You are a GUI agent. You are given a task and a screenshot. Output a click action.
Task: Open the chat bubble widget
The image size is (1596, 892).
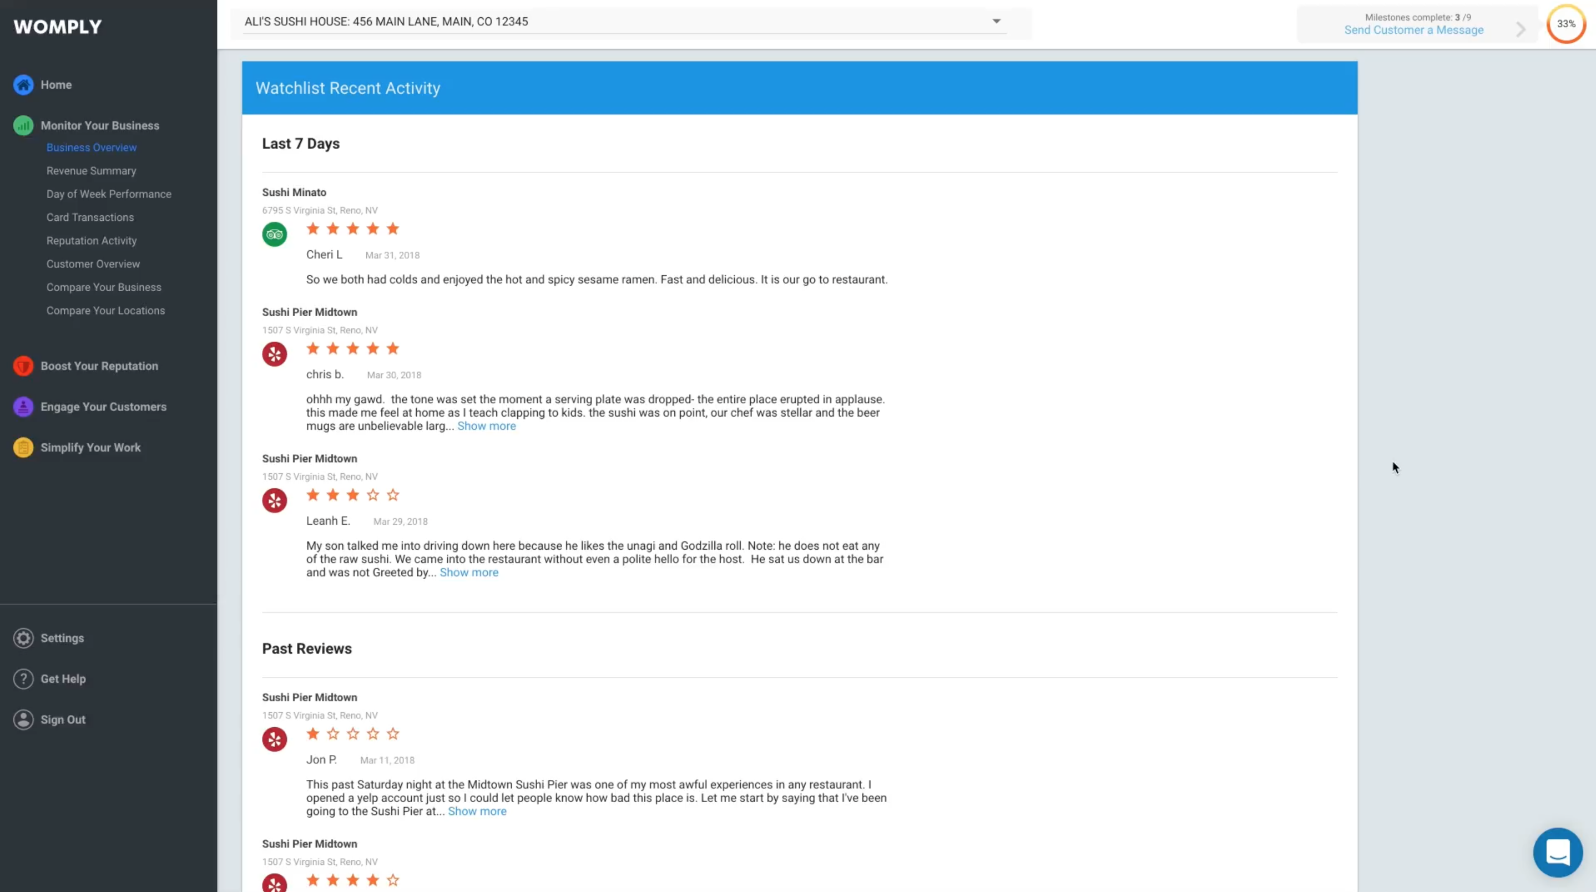[1558, 853]
